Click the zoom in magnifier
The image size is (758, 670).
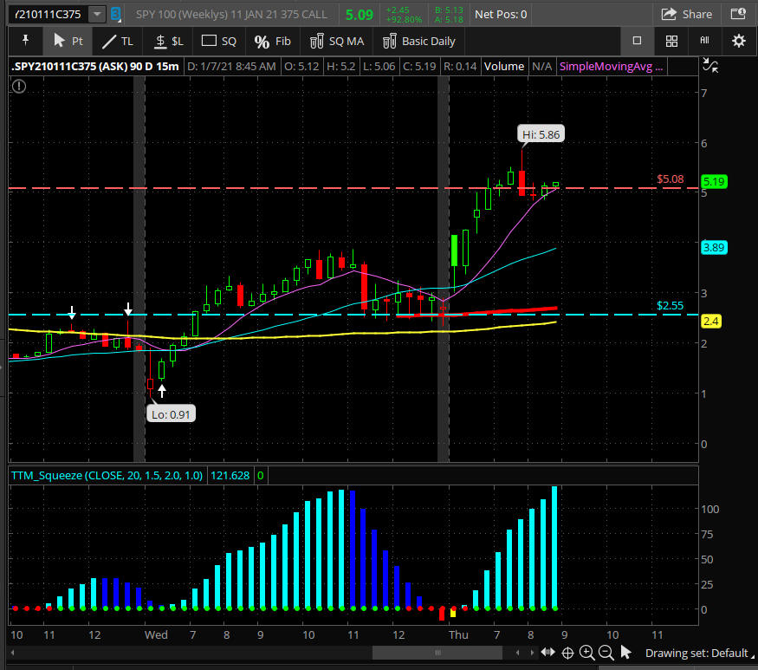[586, 653]
